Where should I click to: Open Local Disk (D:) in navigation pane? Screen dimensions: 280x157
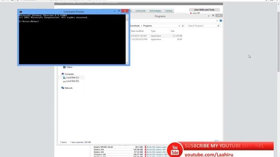click(x=73, y=81)
